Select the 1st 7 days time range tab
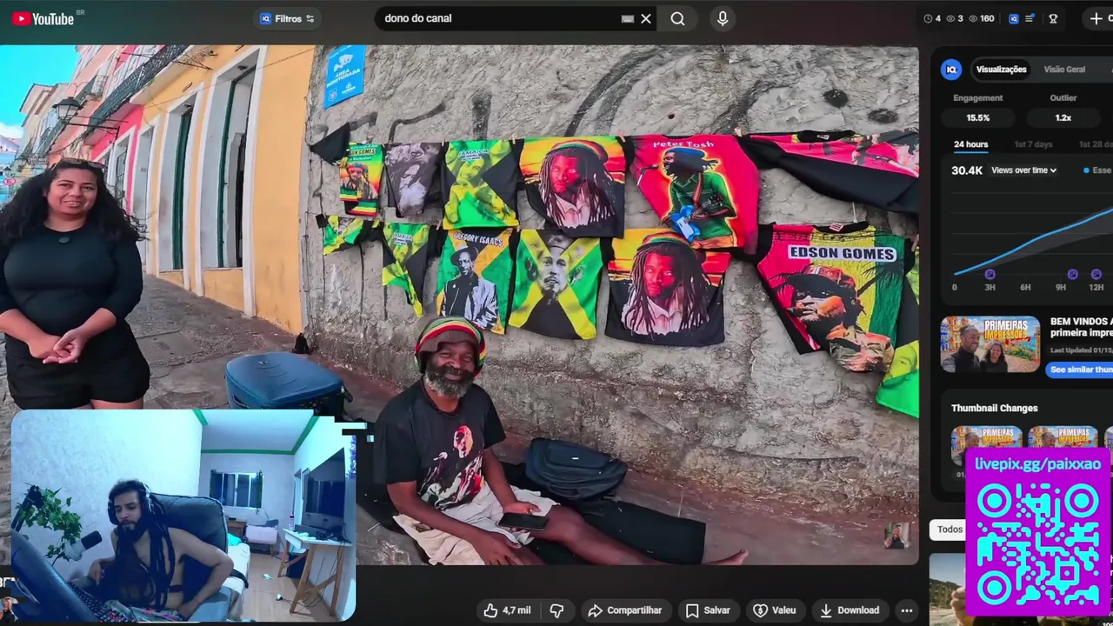Screen dimensions: 1113x626 [x=1033, y=144]
